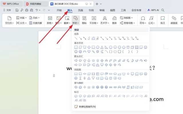Switch to the 开始 ribbon tab
The height and width of the screenshot is (114, 183).
pyautogui.click(x=59, y=10)
